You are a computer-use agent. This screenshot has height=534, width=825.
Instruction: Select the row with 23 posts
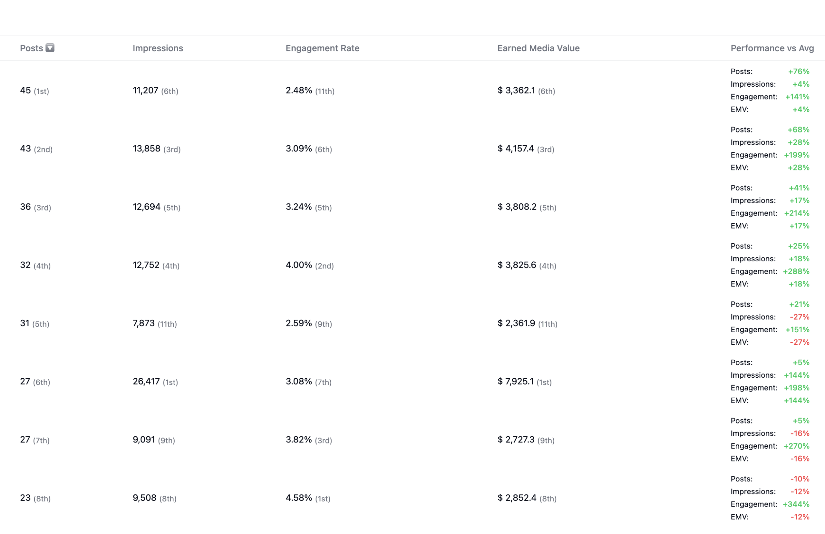coord(25,498)
